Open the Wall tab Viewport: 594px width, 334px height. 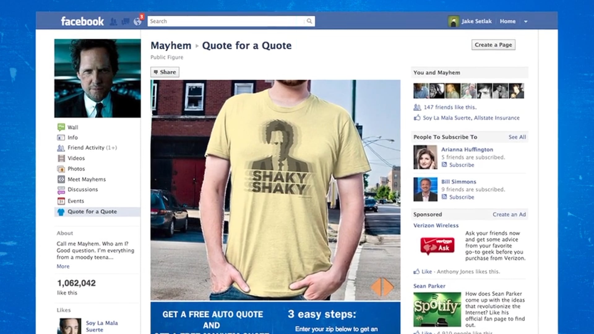[x=73, y=127]
